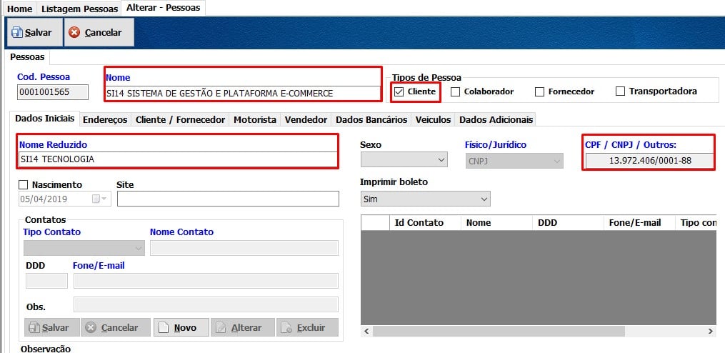This screenshot has width=725, height=353.
Task: Click the Nome input field
Action: pos(243,93)
